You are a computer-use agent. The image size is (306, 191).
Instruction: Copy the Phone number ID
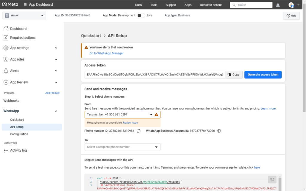click(139, 131)
